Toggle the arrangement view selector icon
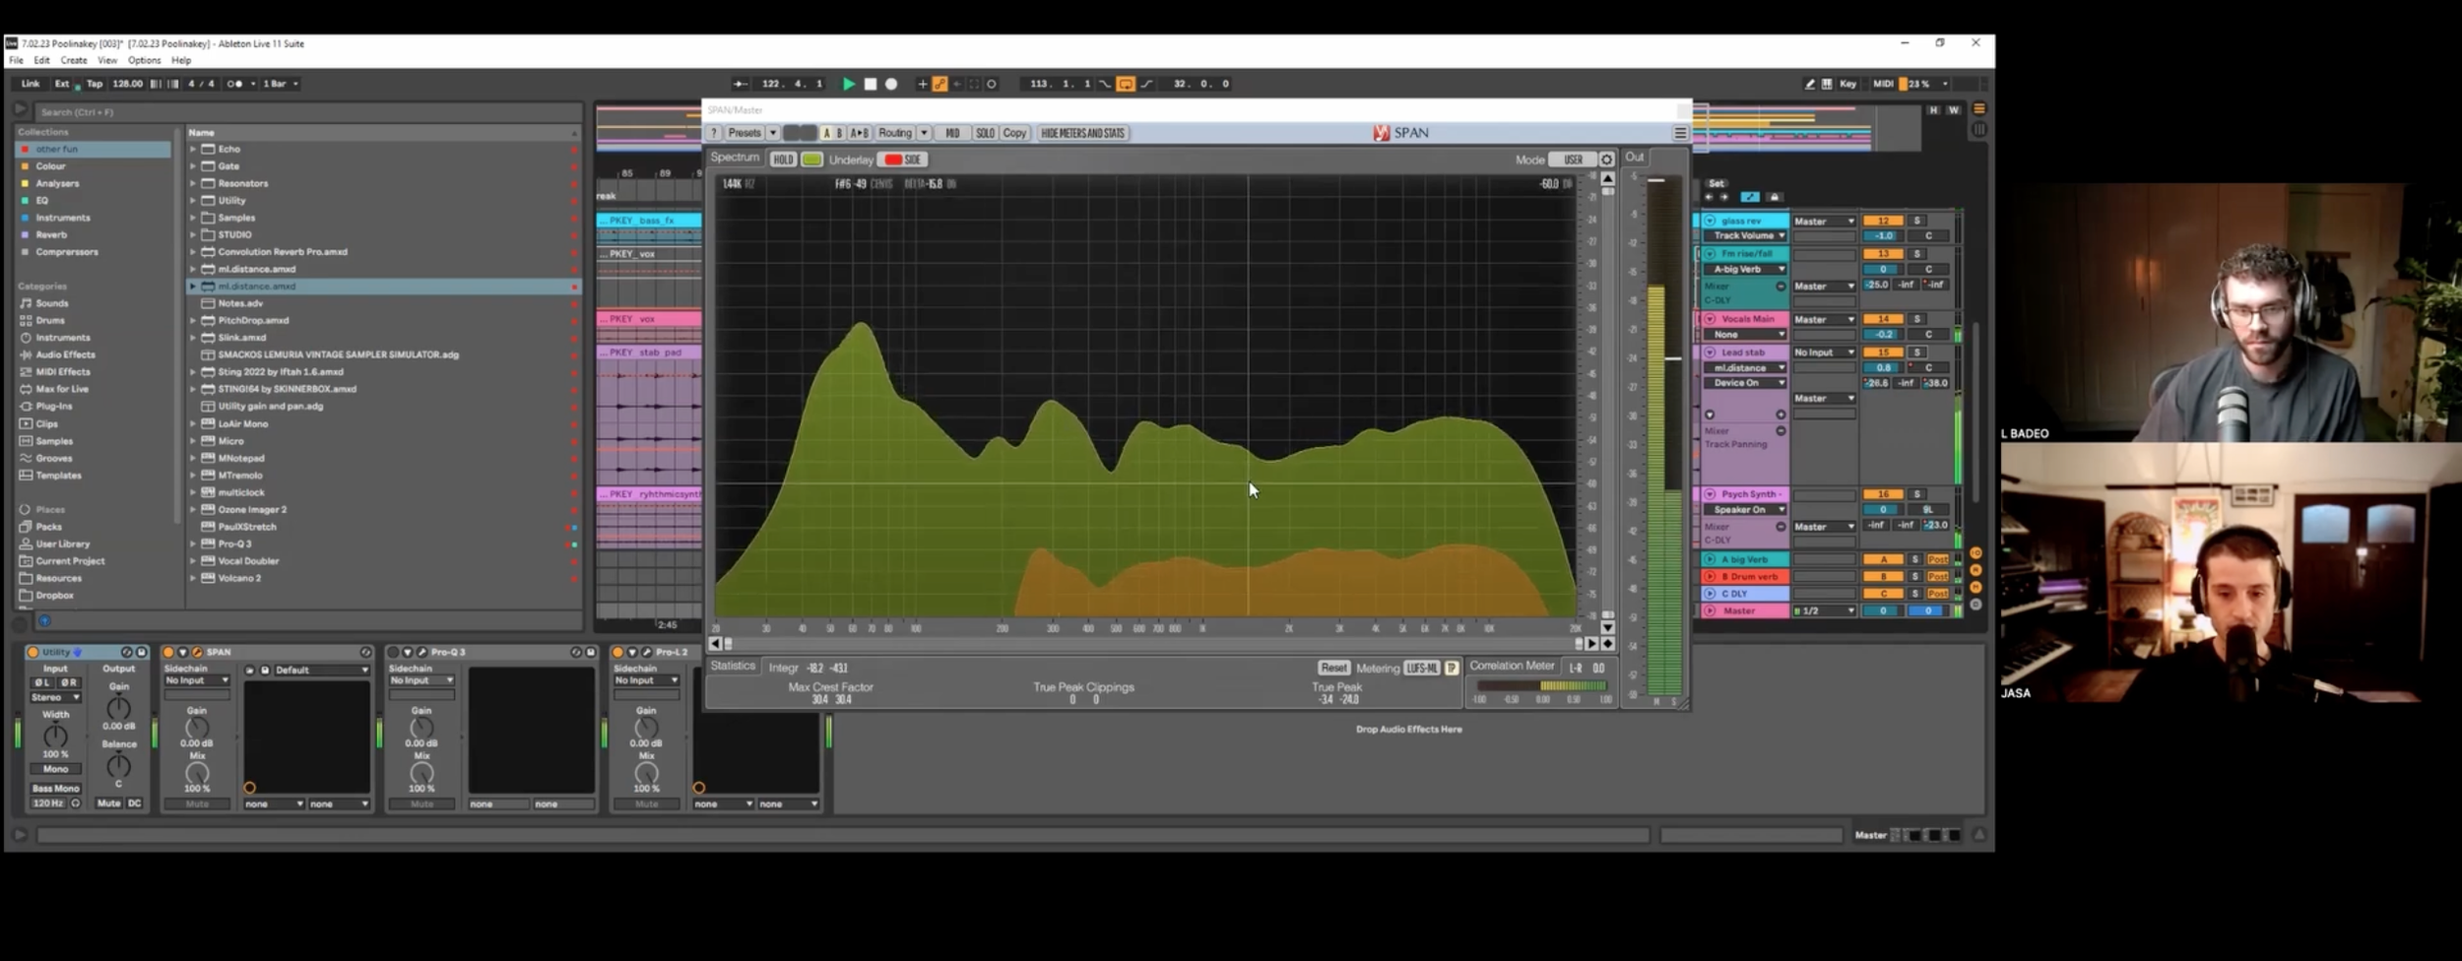 [1978, 109]
